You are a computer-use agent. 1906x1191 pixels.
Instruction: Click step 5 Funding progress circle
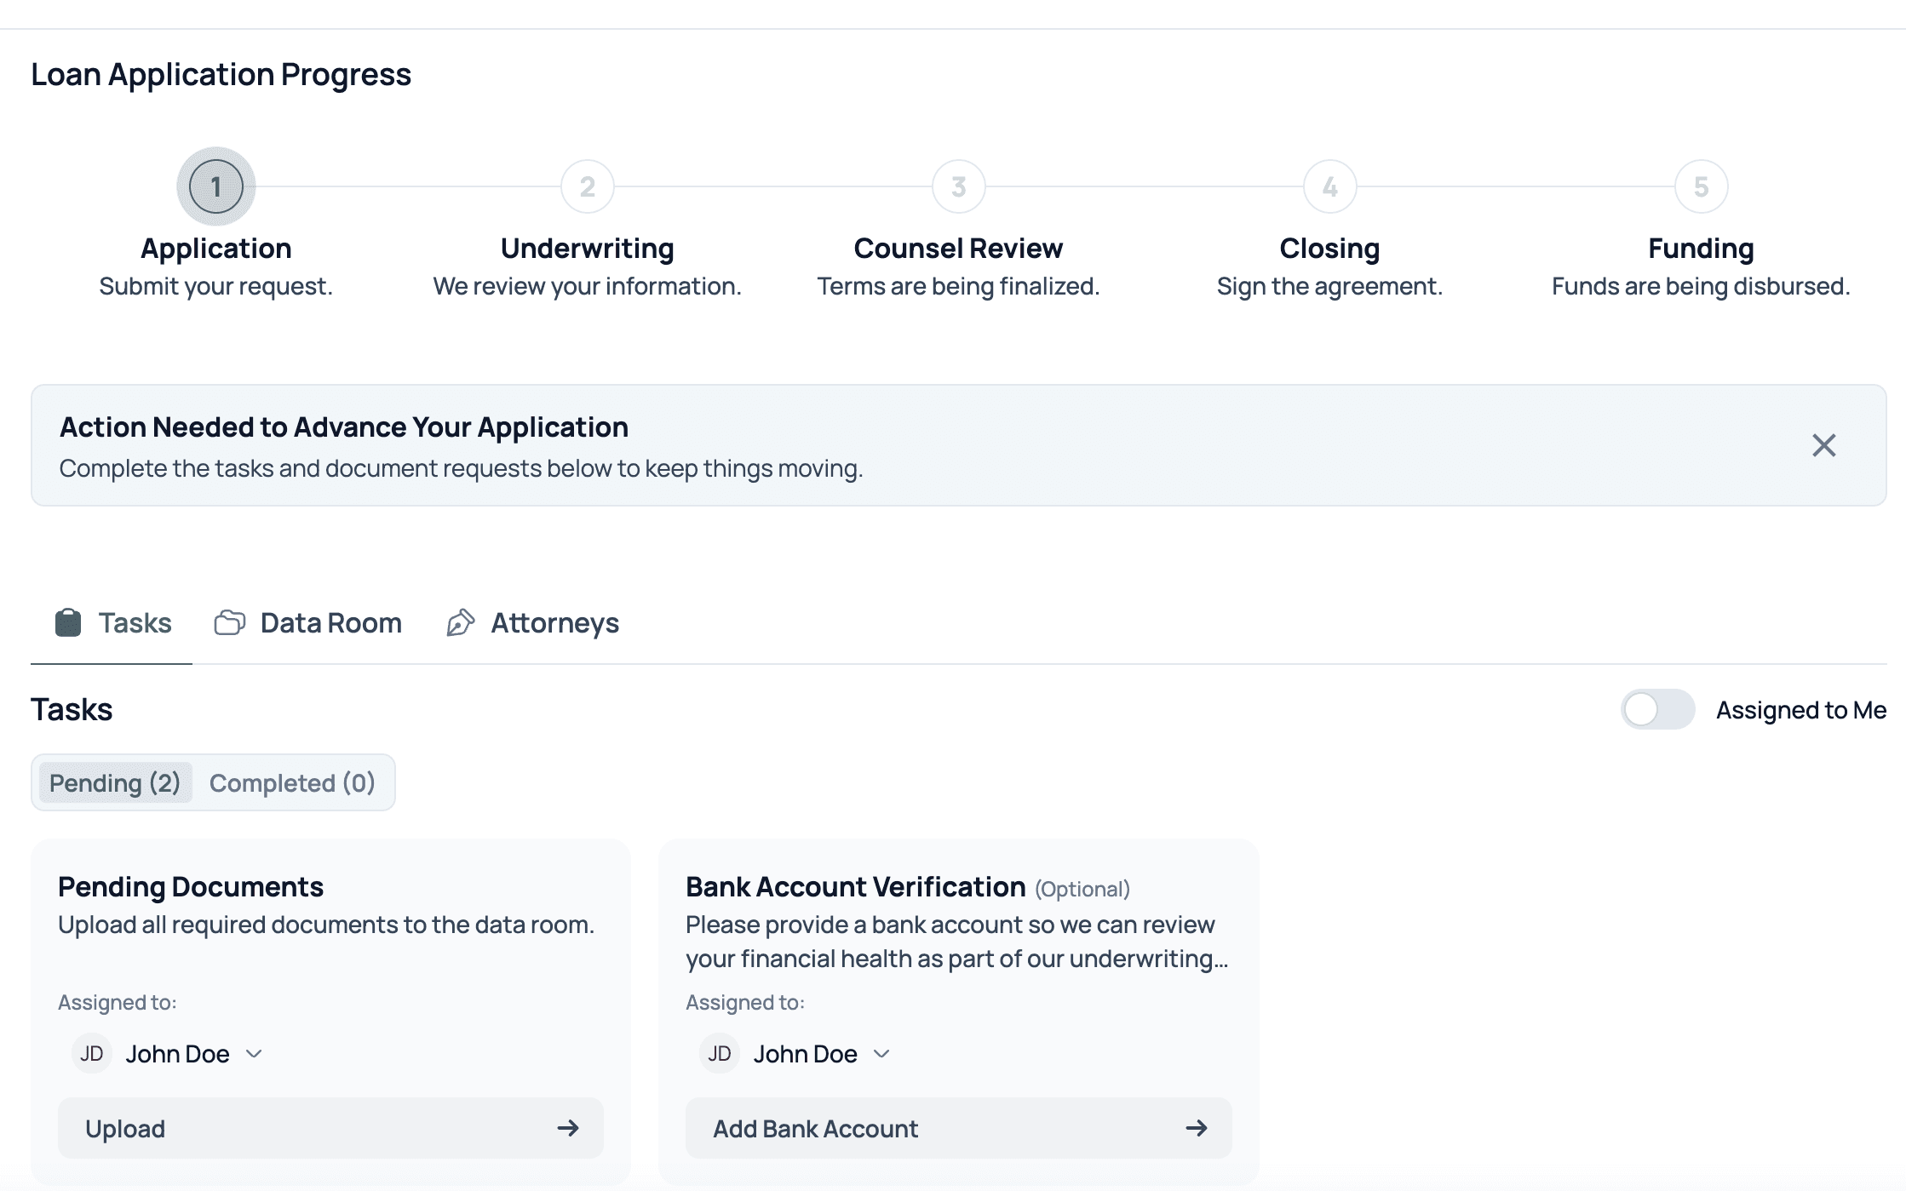click(x=1701, y=186)
